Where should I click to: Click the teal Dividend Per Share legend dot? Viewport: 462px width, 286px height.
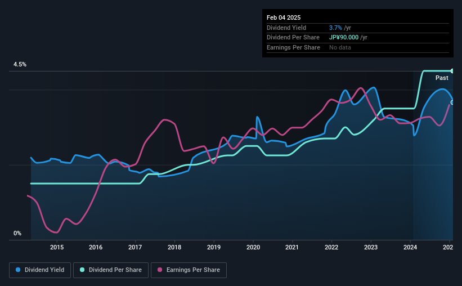coord(82,270)
